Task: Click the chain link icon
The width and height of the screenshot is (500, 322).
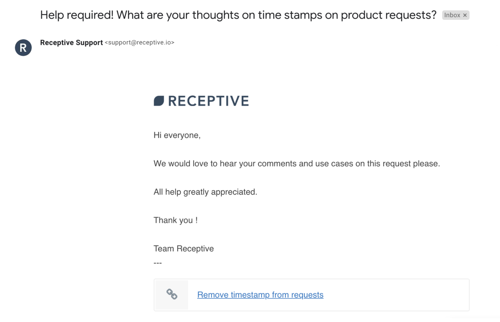Action: (x=172, y=294)
